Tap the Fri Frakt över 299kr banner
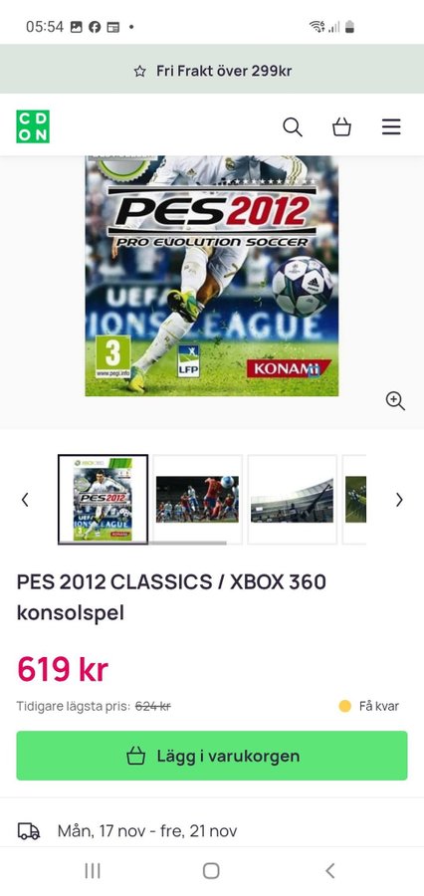This screenshot has width=424, height=896. 212,71
